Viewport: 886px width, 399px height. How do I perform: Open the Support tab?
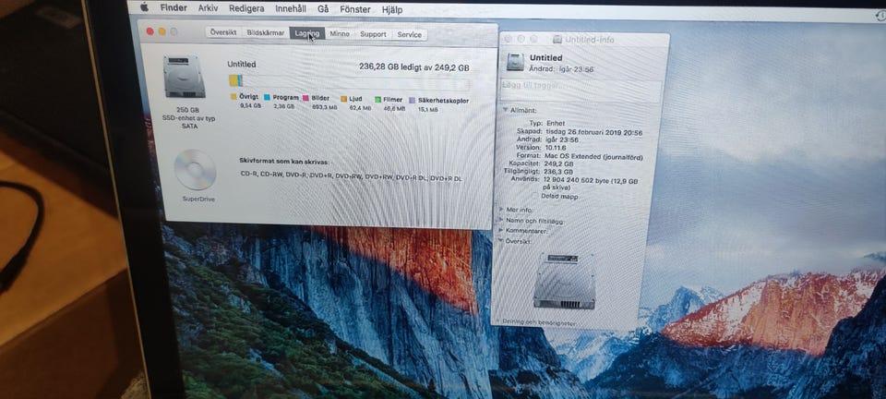pos(374,34)
